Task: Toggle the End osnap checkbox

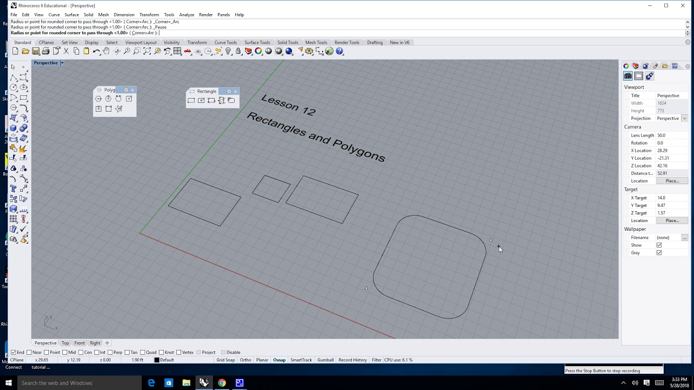Action: click(14, 353)
